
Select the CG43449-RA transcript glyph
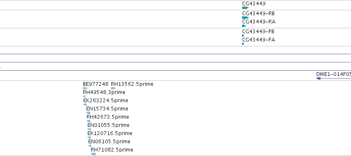coord(244,26)
